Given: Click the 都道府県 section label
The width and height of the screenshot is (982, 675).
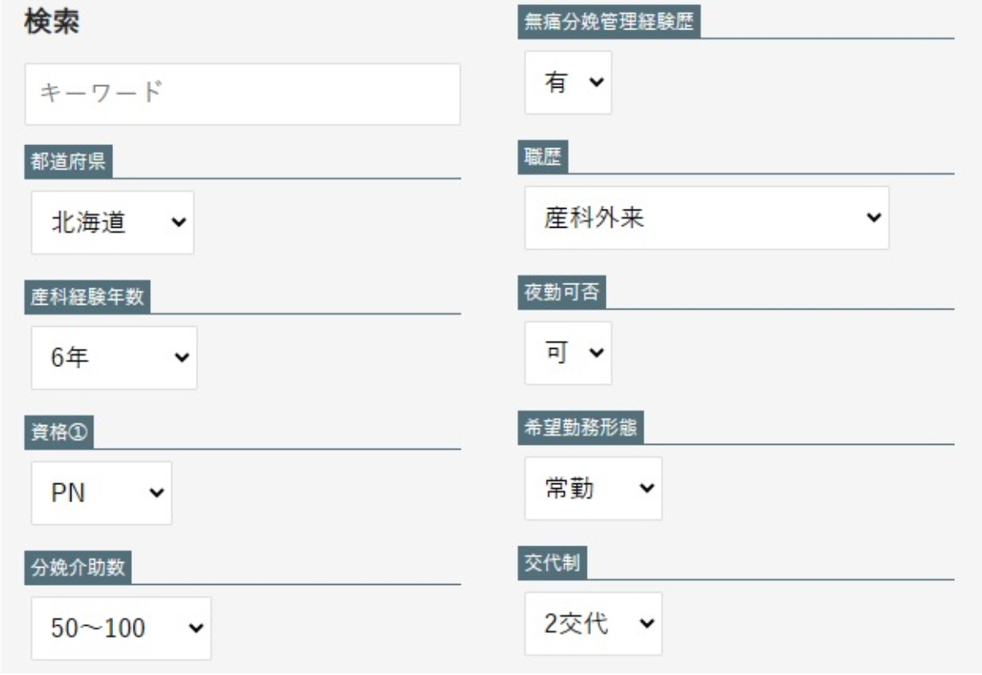Looking at the screenshot, I should (x=69, y=162).
